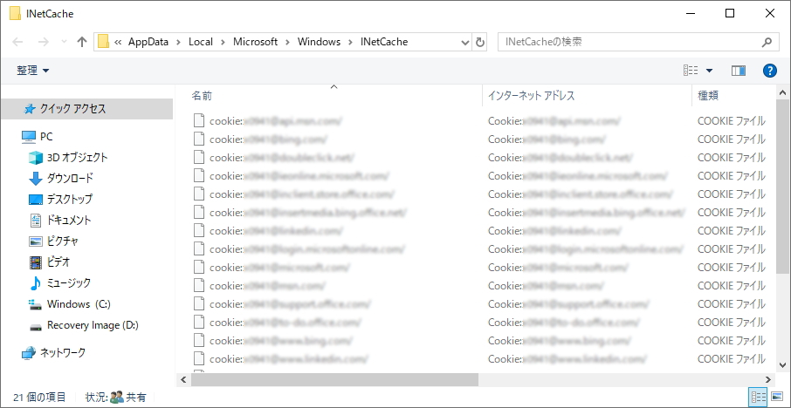This screenshot has height=408, width=791.
Task: Click the vertical scrollbar thumb
Action: (x=782, y=187)
